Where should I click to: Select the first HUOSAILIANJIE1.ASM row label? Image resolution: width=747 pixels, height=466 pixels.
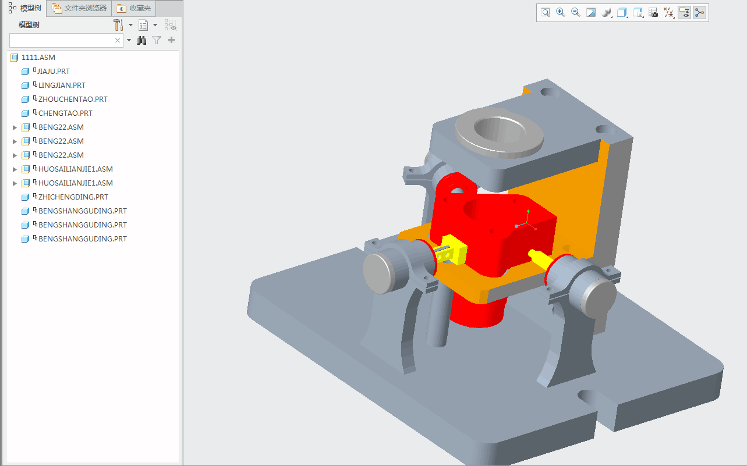pos(76,169)
